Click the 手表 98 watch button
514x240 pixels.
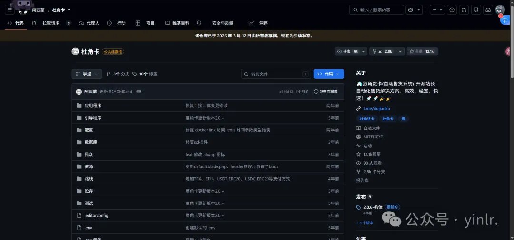pos(347,52)
